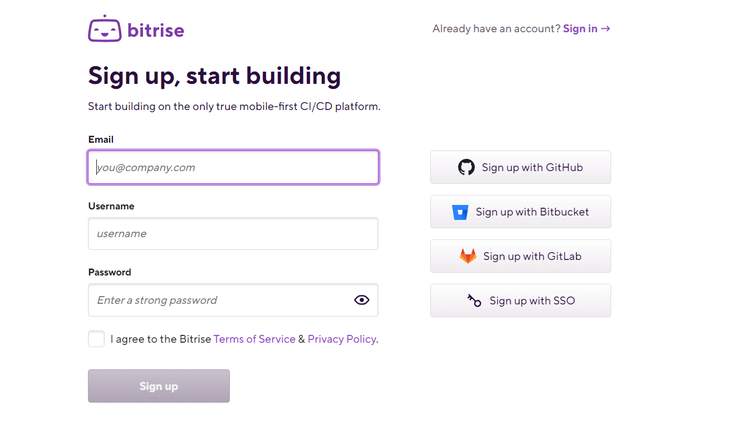The image size is (752, 421).
Task: Click the bitrise wordmark text
Action: pos(156,30)
